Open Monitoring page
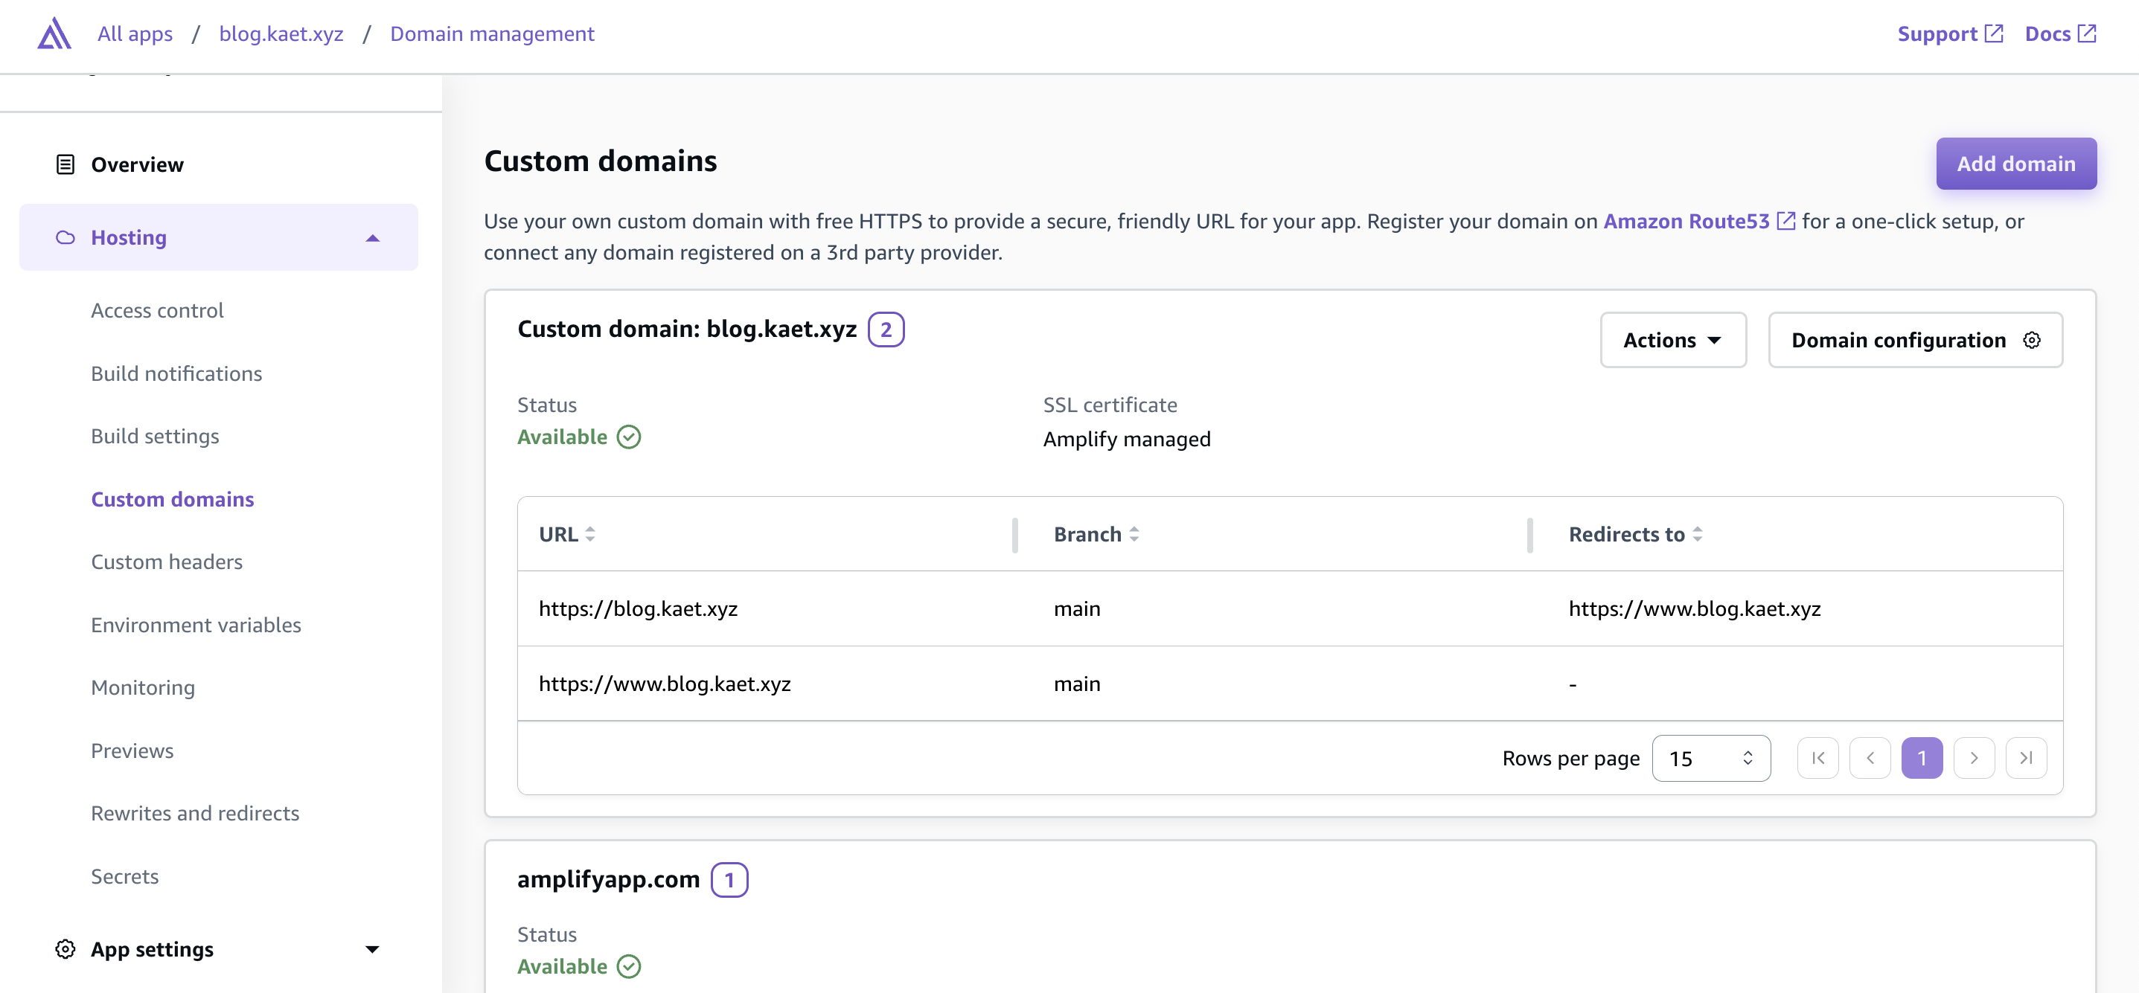Viewport: 2139px width, 993px height. [x=143, y=688]
